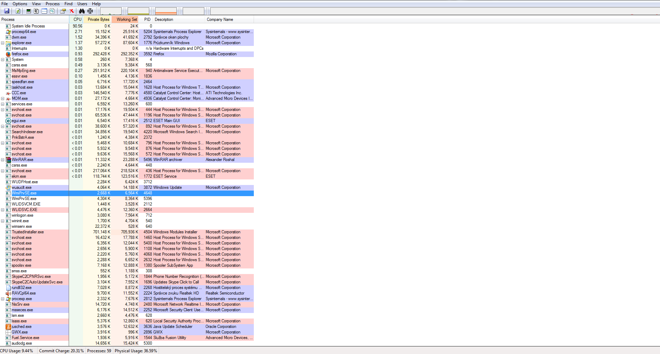This screenshot has width=660, height=354.
Task: Click the window icon beside dwm.exe
Action: click(8, 37)
